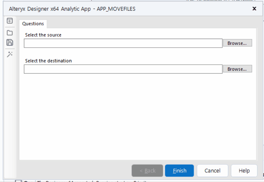264x182 pixels.
Task: Browse for the source location
Action: (x=237, y=43)
